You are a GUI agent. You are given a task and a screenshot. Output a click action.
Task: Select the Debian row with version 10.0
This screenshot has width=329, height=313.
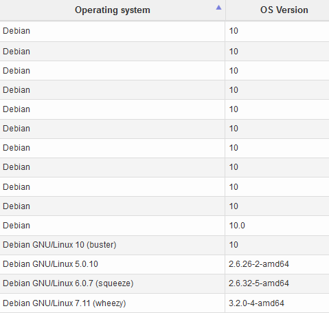coord(164,226)
